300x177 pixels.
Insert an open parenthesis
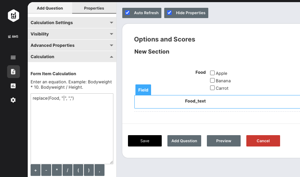(78, 170)
